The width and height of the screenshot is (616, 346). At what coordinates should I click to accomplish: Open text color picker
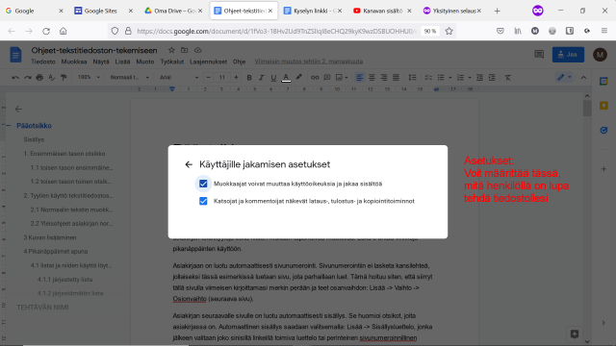coord(286,78)
